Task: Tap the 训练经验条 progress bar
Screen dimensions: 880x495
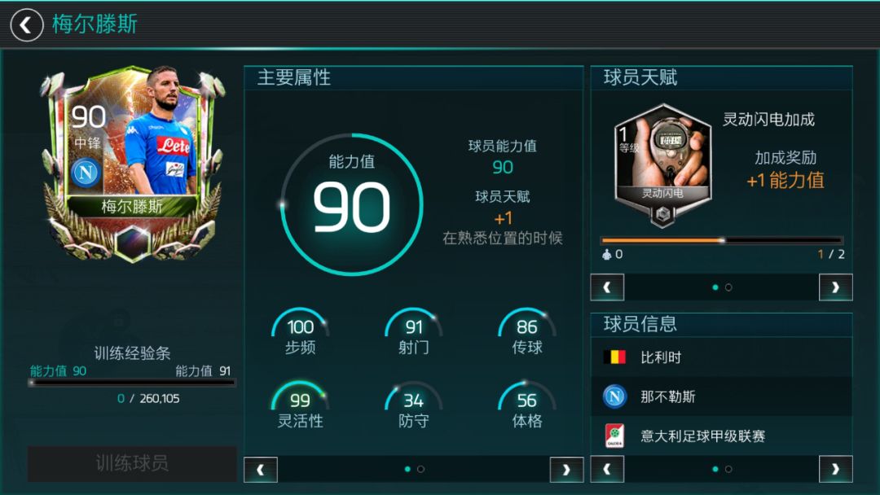Action: [x=132, y=383]
